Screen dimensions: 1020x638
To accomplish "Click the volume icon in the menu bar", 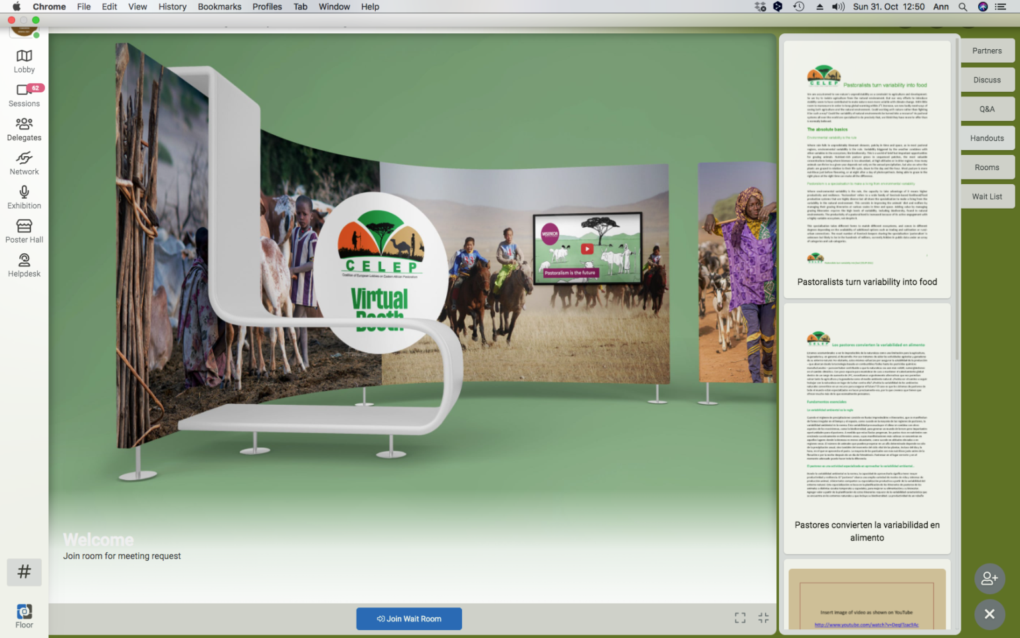I will pos(838,7).
